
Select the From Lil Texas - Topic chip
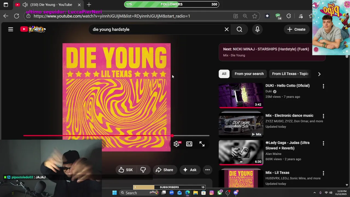click(x=290, y=74)
